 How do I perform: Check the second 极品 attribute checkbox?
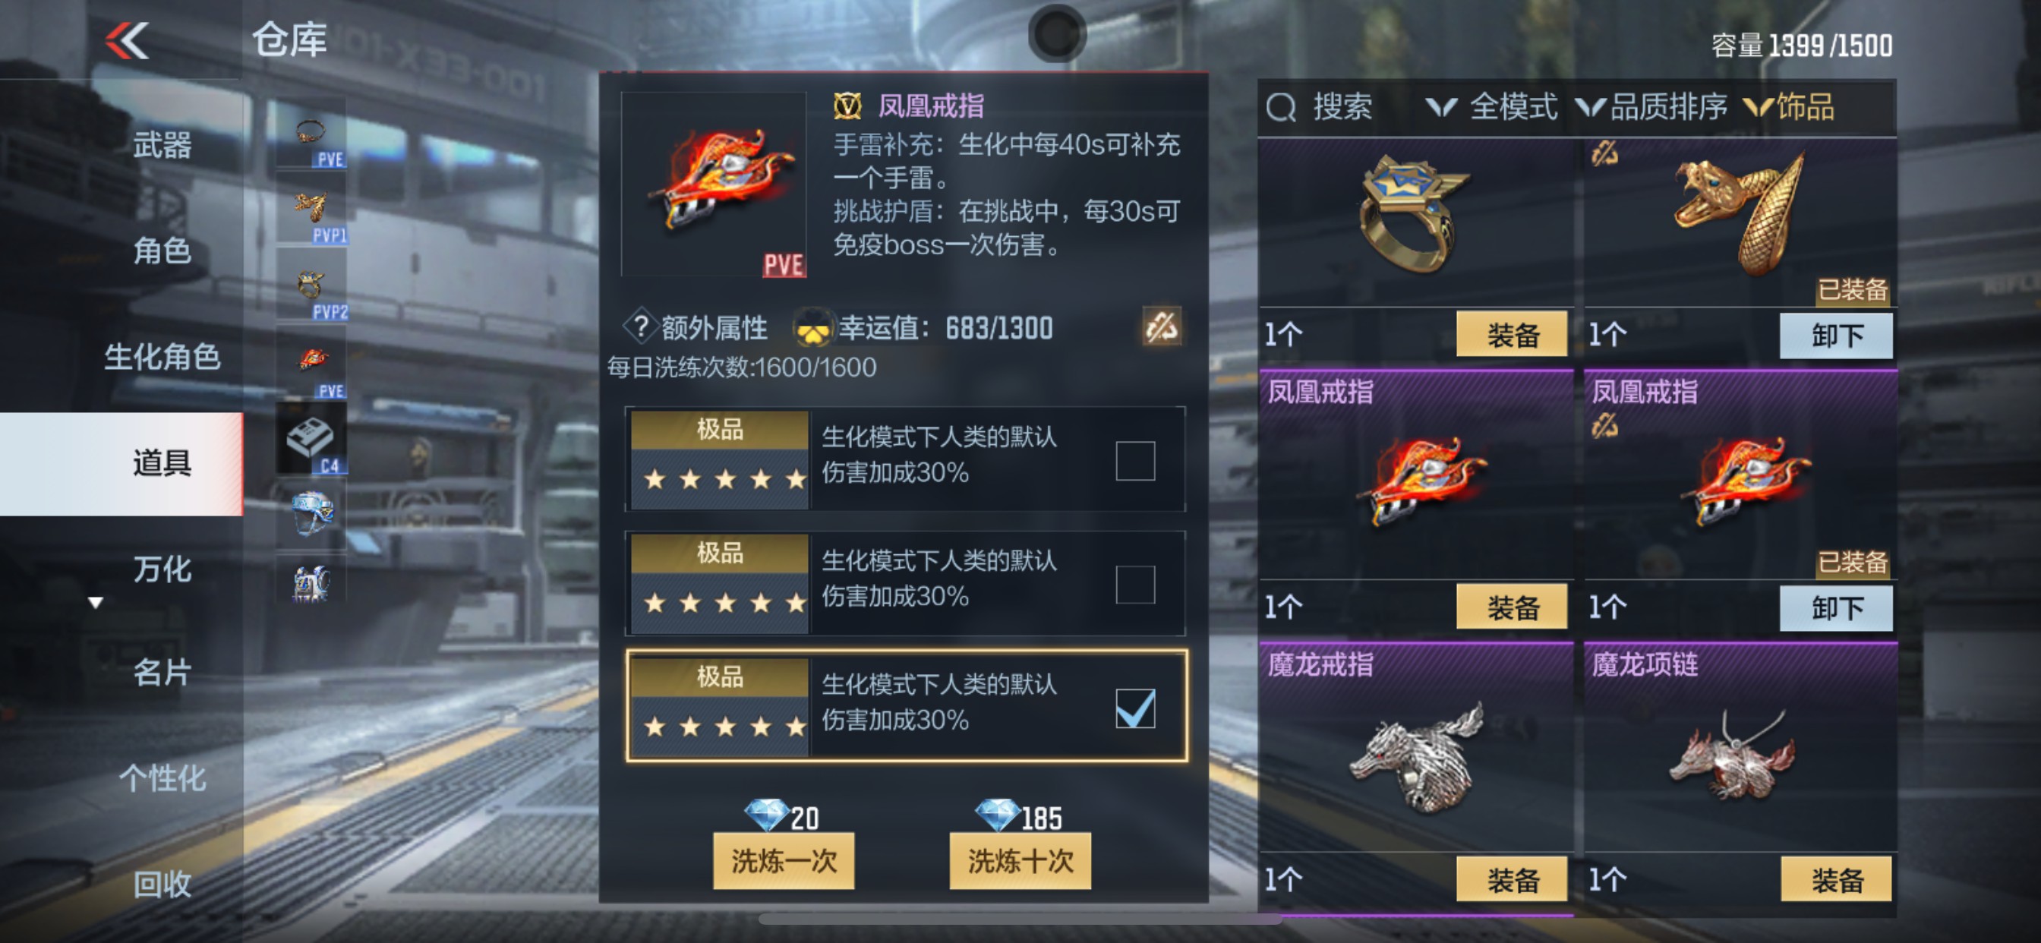tap(1134, 584)
